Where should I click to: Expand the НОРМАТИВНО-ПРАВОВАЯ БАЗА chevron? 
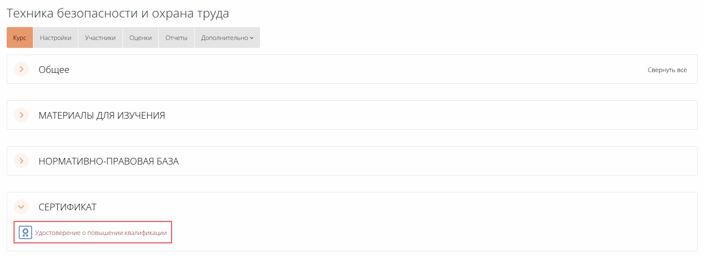coord(21,161)
